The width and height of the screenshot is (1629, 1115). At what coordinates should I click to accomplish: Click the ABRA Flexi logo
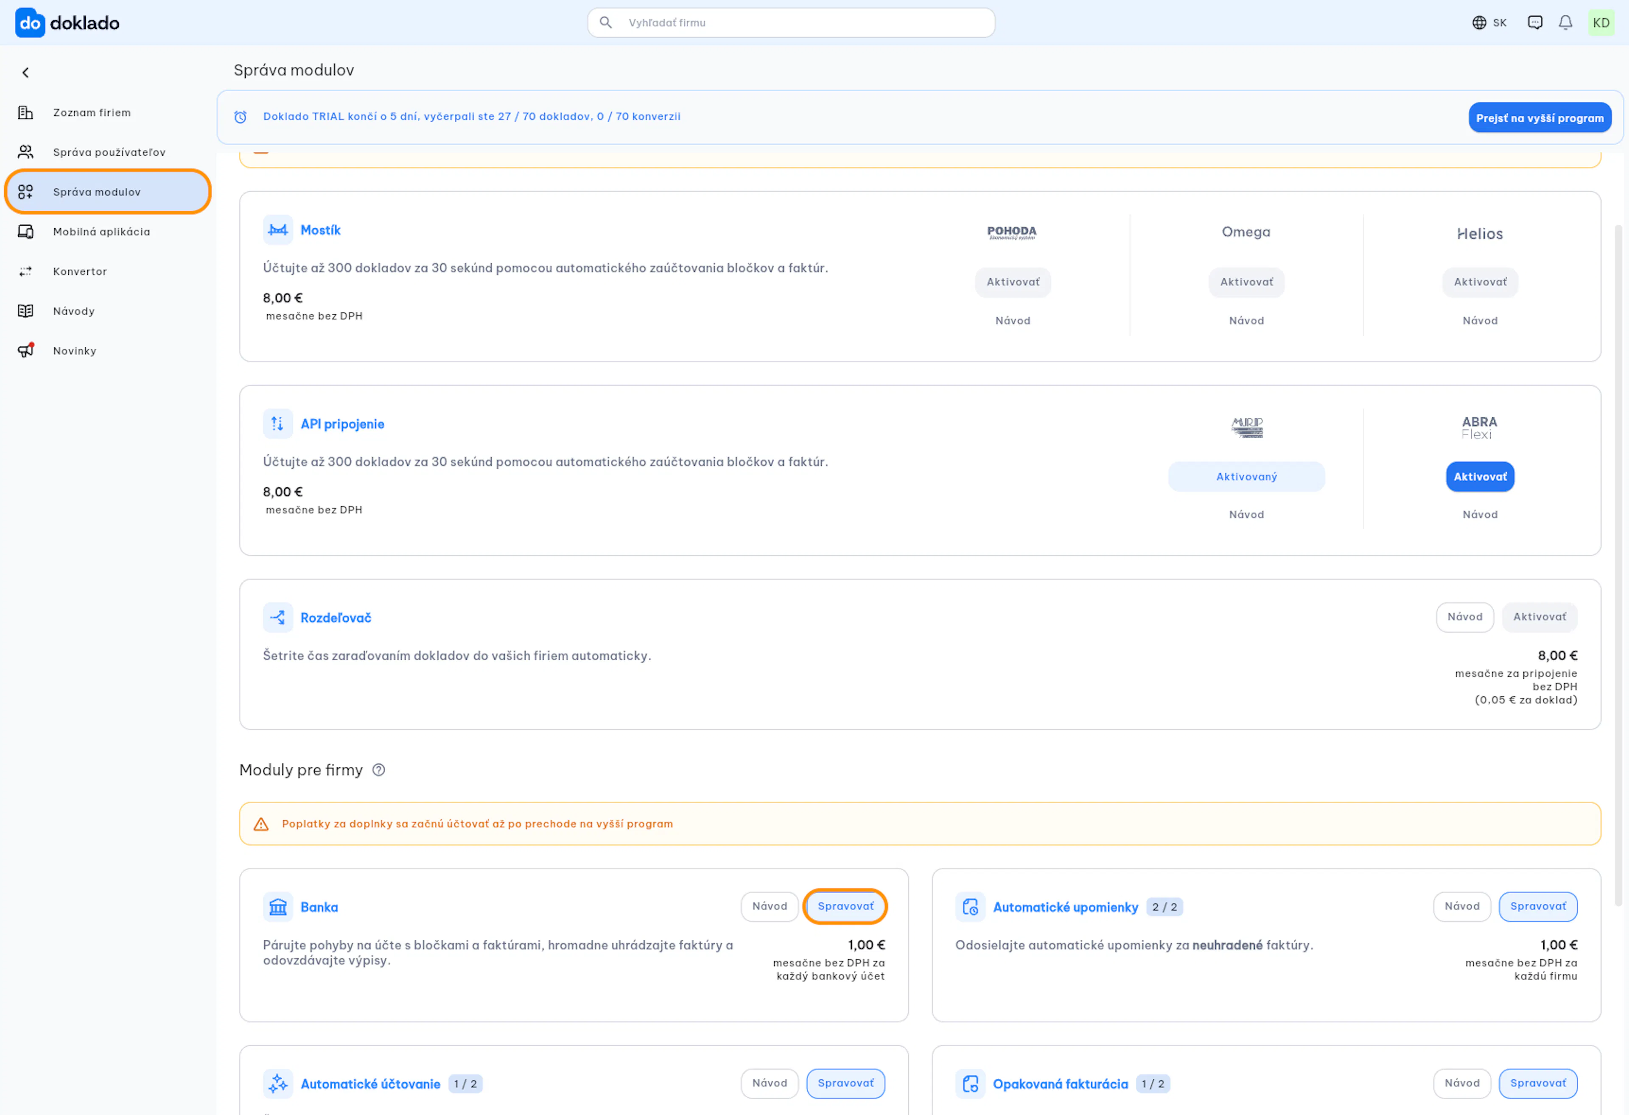click(x=1478, y=428)
